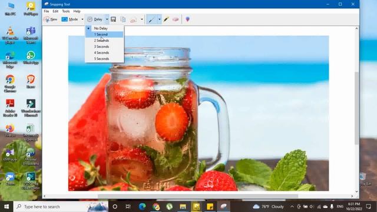
Task: Open the Help menu
Action: [x=77, y=11]
